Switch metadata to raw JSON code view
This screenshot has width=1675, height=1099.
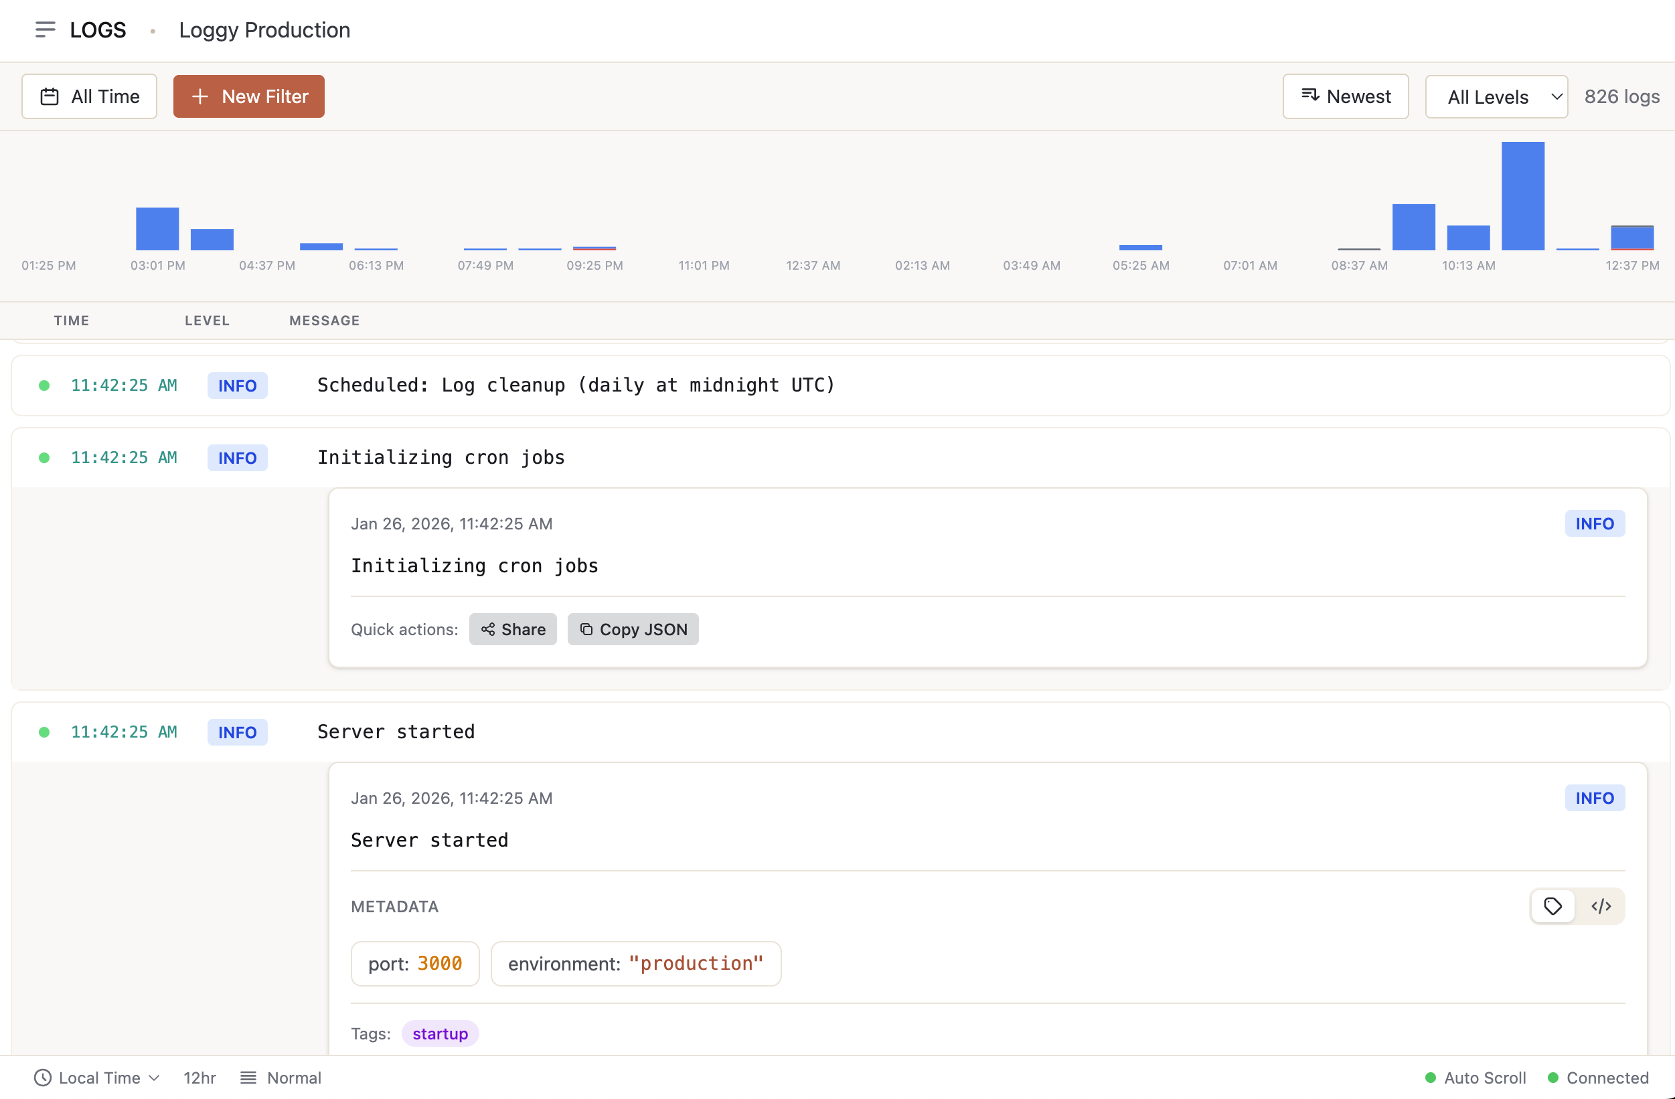(x=1601, y=906)
